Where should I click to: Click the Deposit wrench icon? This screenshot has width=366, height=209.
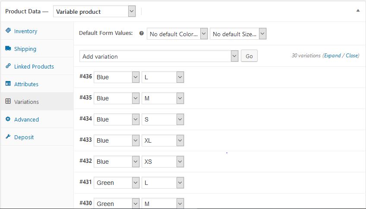tap(8, 137)
